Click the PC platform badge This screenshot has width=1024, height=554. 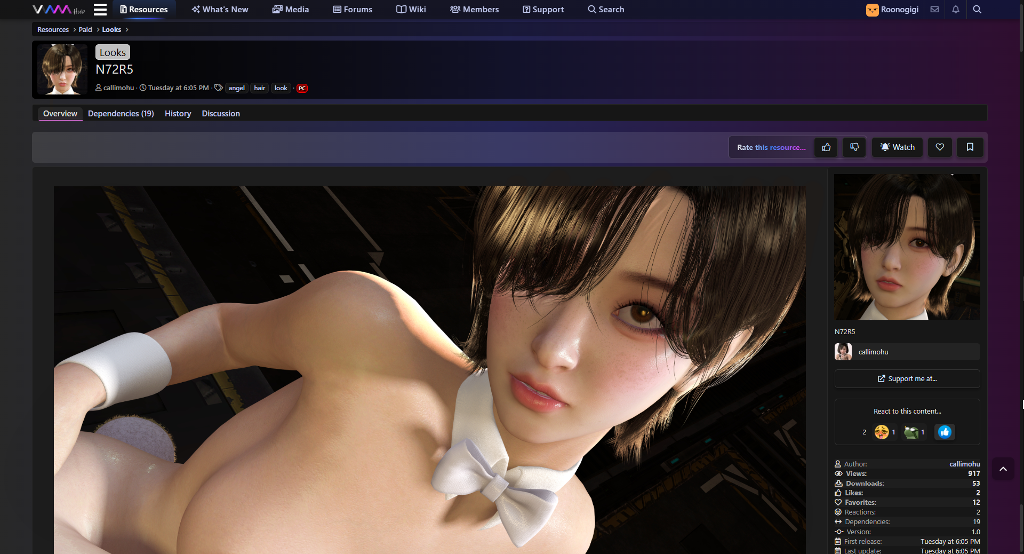[302, 89]
